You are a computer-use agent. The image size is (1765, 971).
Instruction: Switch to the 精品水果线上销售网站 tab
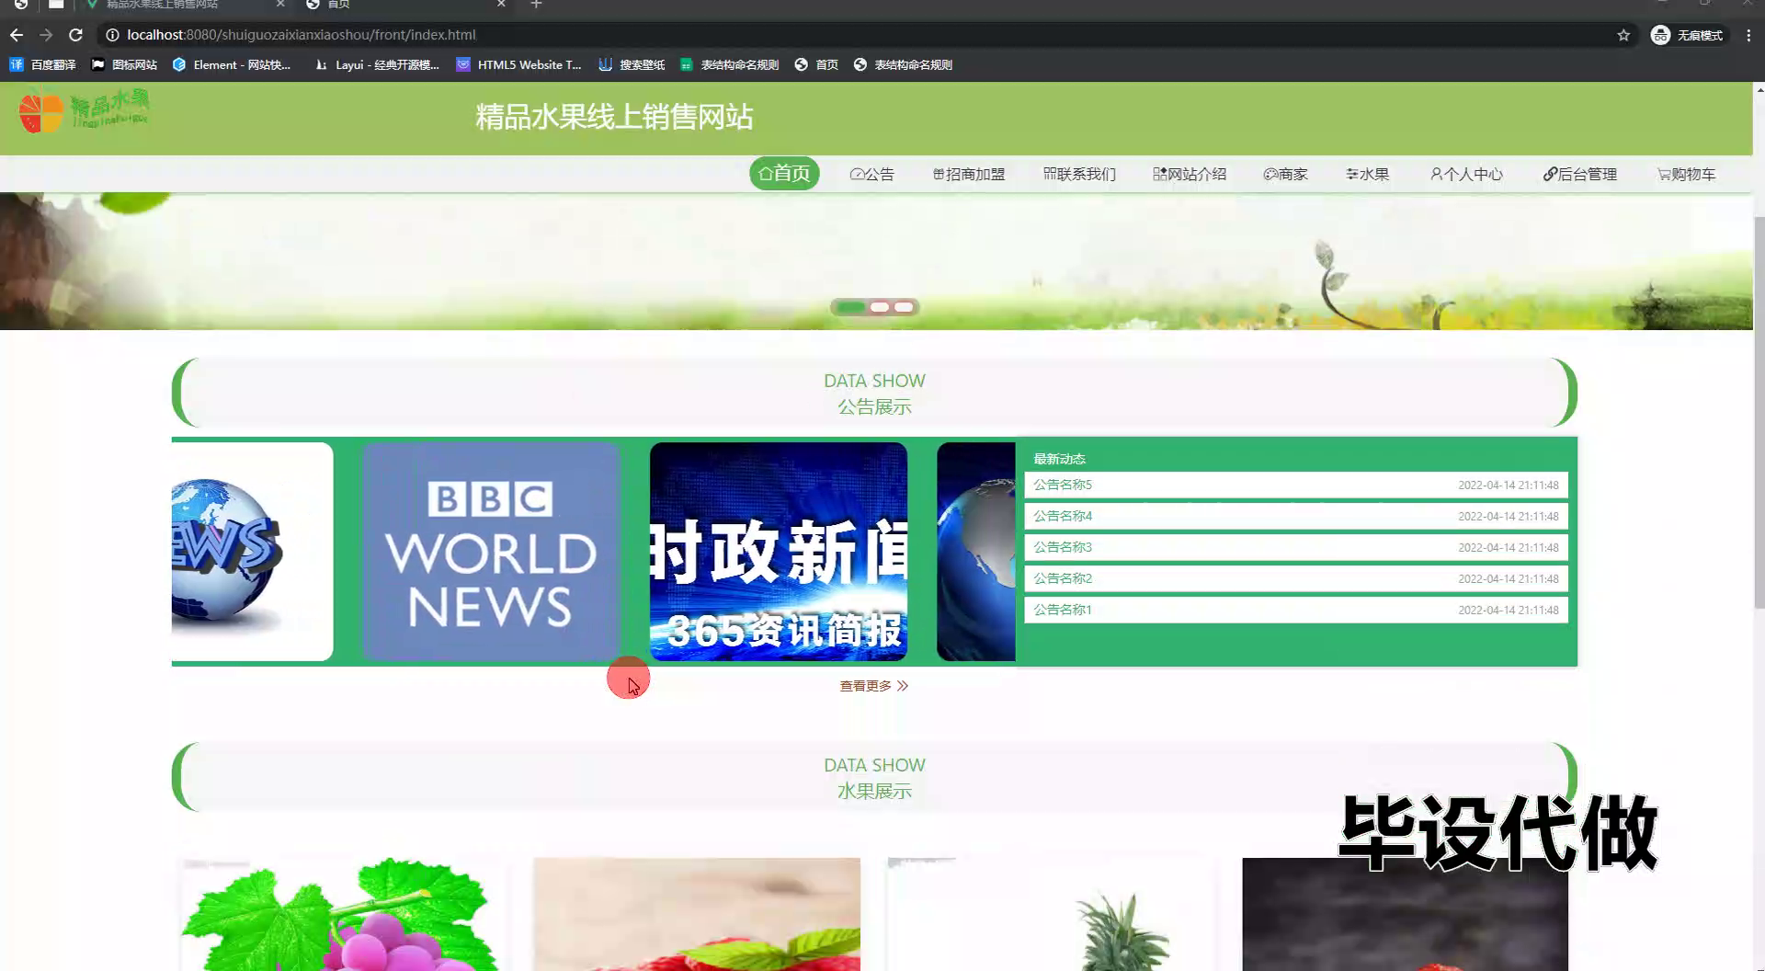coord(184,5)
